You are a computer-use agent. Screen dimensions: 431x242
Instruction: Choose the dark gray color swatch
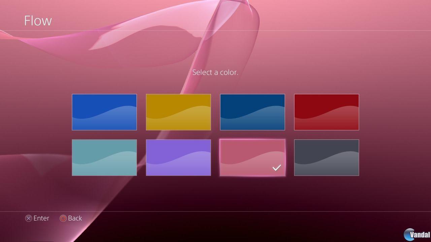click(x=327, y=158)
